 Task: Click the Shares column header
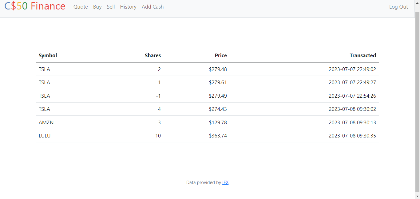[x=153, y=55]
